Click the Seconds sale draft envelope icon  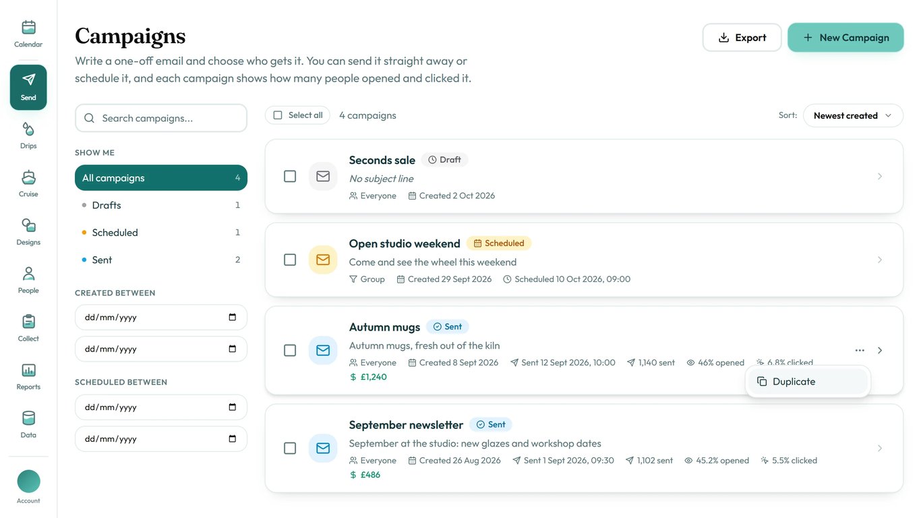click(323, 176)
